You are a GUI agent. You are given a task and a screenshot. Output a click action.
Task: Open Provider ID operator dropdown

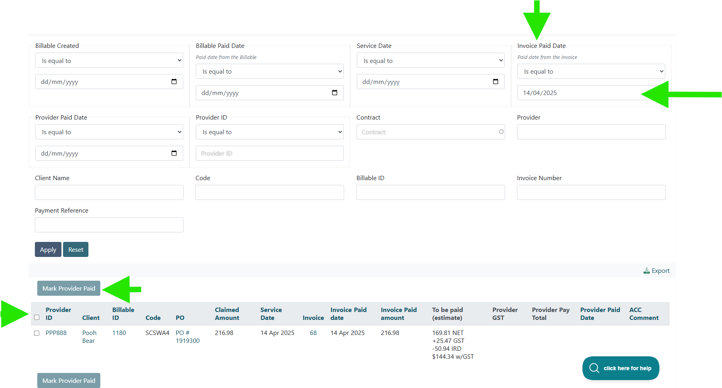point(270,132)
